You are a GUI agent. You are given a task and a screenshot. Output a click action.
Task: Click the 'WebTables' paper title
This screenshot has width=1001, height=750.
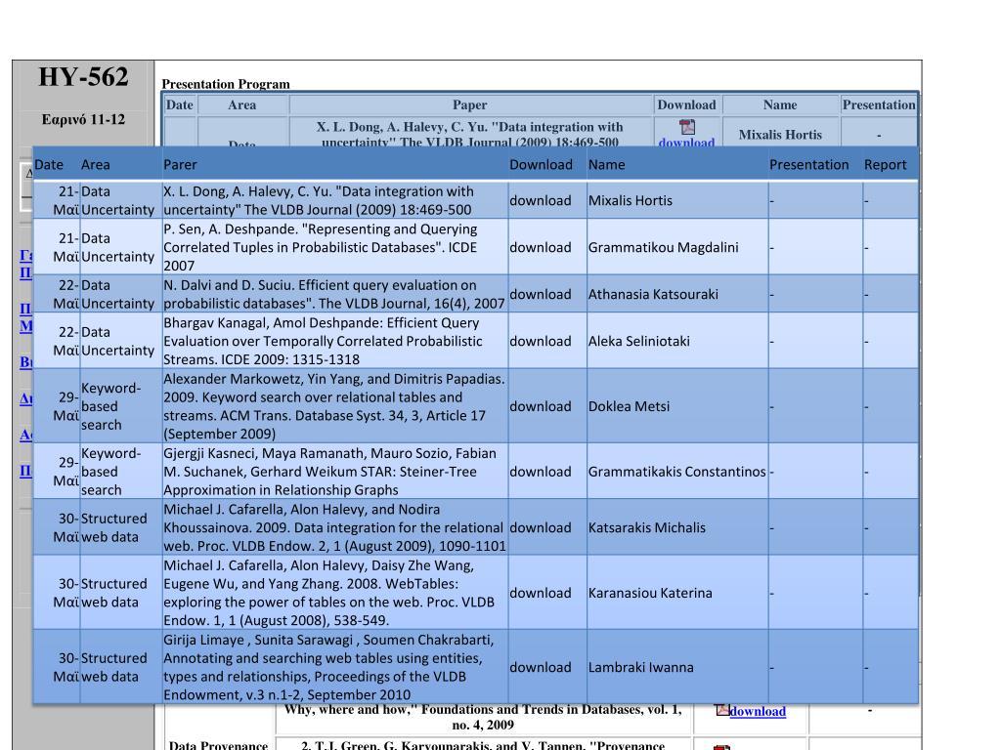328,593
